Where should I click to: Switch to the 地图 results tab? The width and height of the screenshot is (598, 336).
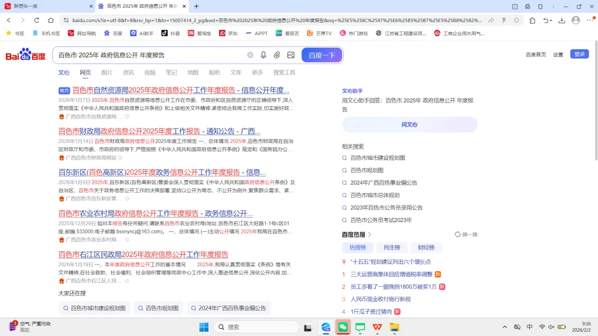(193, 73)
